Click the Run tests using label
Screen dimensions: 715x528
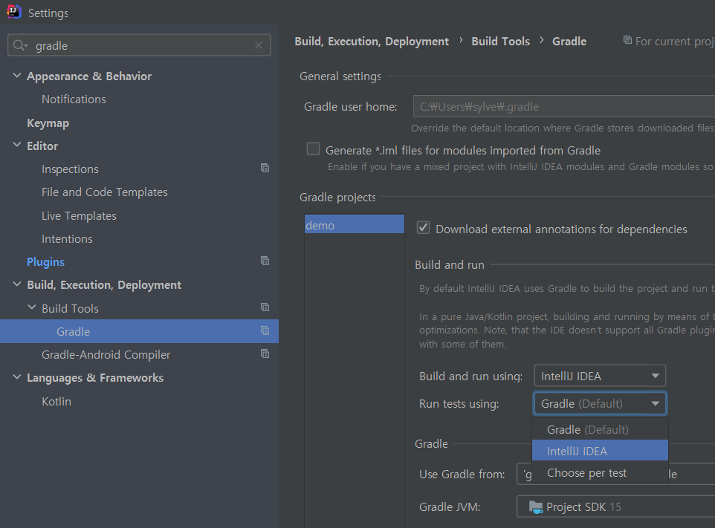click(459, 404)
